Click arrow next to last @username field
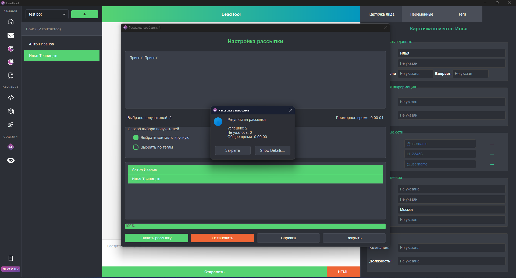516x278 pixels. pyautogui.click(x=492, y=164)
